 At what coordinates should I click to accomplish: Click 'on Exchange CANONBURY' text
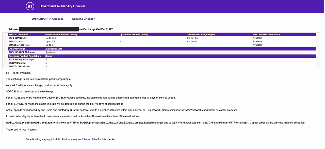pyautogui.click(x=96, y=29)
